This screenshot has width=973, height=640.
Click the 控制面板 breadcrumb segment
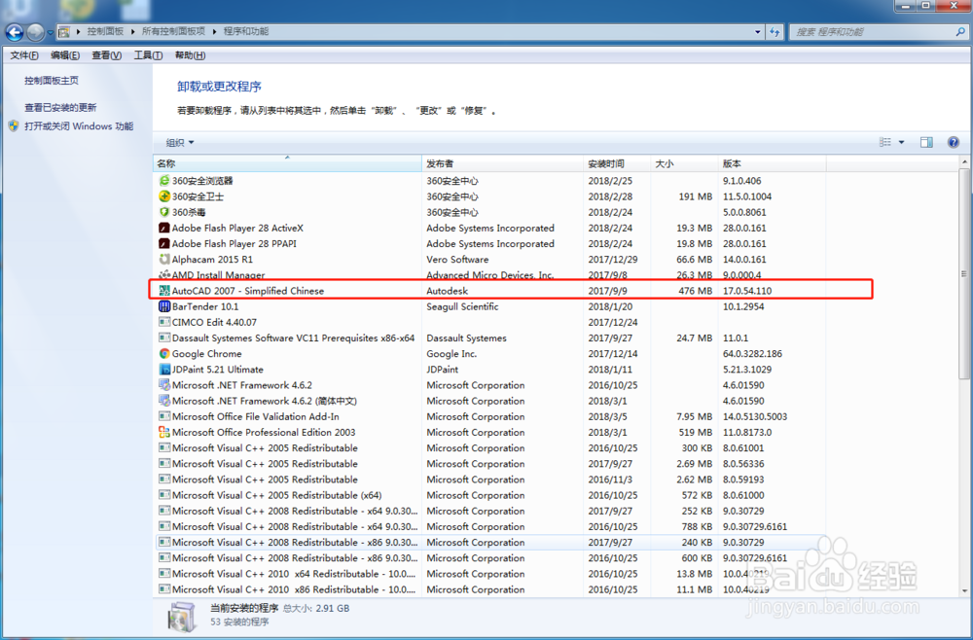coord(105,31)
